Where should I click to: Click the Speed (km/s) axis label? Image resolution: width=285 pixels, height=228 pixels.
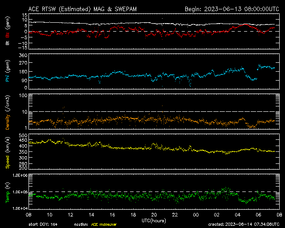click(8, 152)
